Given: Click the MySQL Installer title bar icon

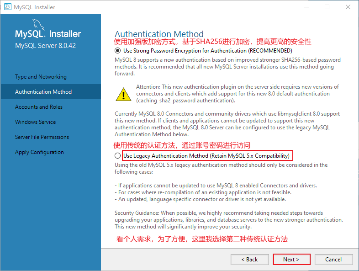Looking at the screenshot, I should click(x=8, y=7).
